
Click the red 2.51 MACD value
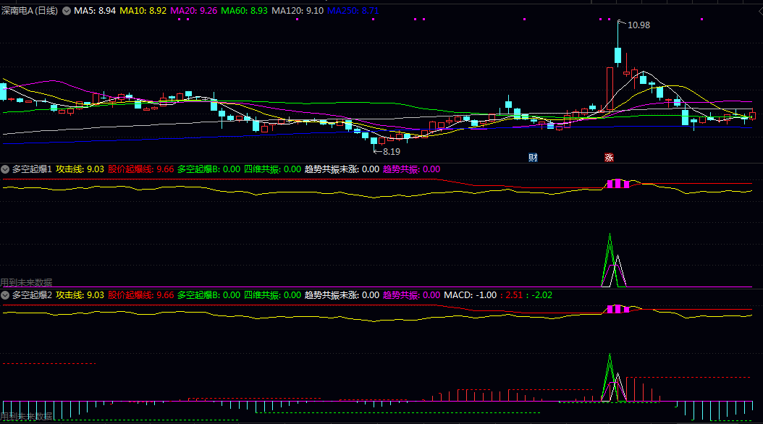[x=514, y=295]
